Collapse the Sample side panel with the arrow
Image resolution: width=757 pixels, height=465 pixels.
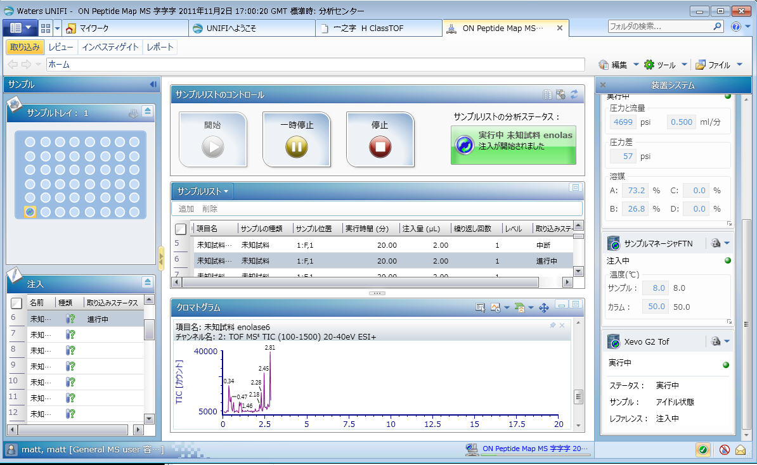click(153, 84)
